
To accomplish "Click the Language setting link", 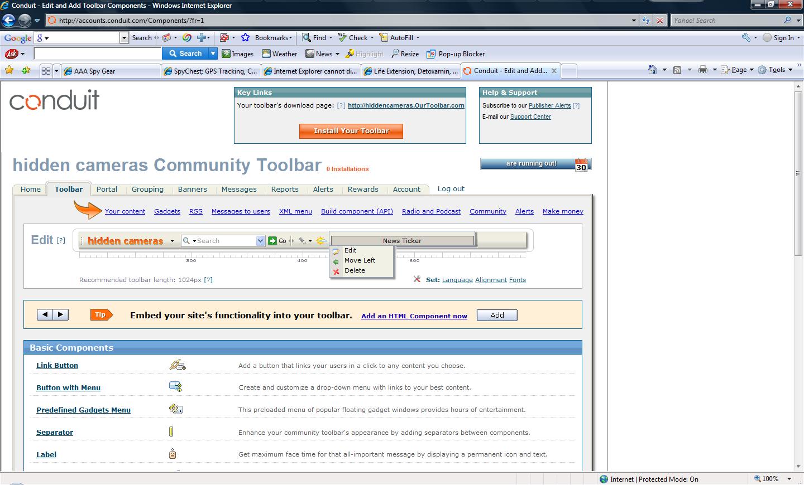I will click(x=457, y=280).
